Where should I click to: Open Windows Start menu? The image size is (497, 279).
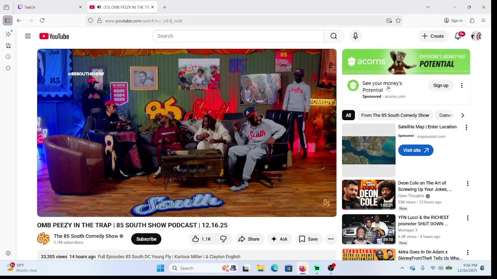pos(160,268)
